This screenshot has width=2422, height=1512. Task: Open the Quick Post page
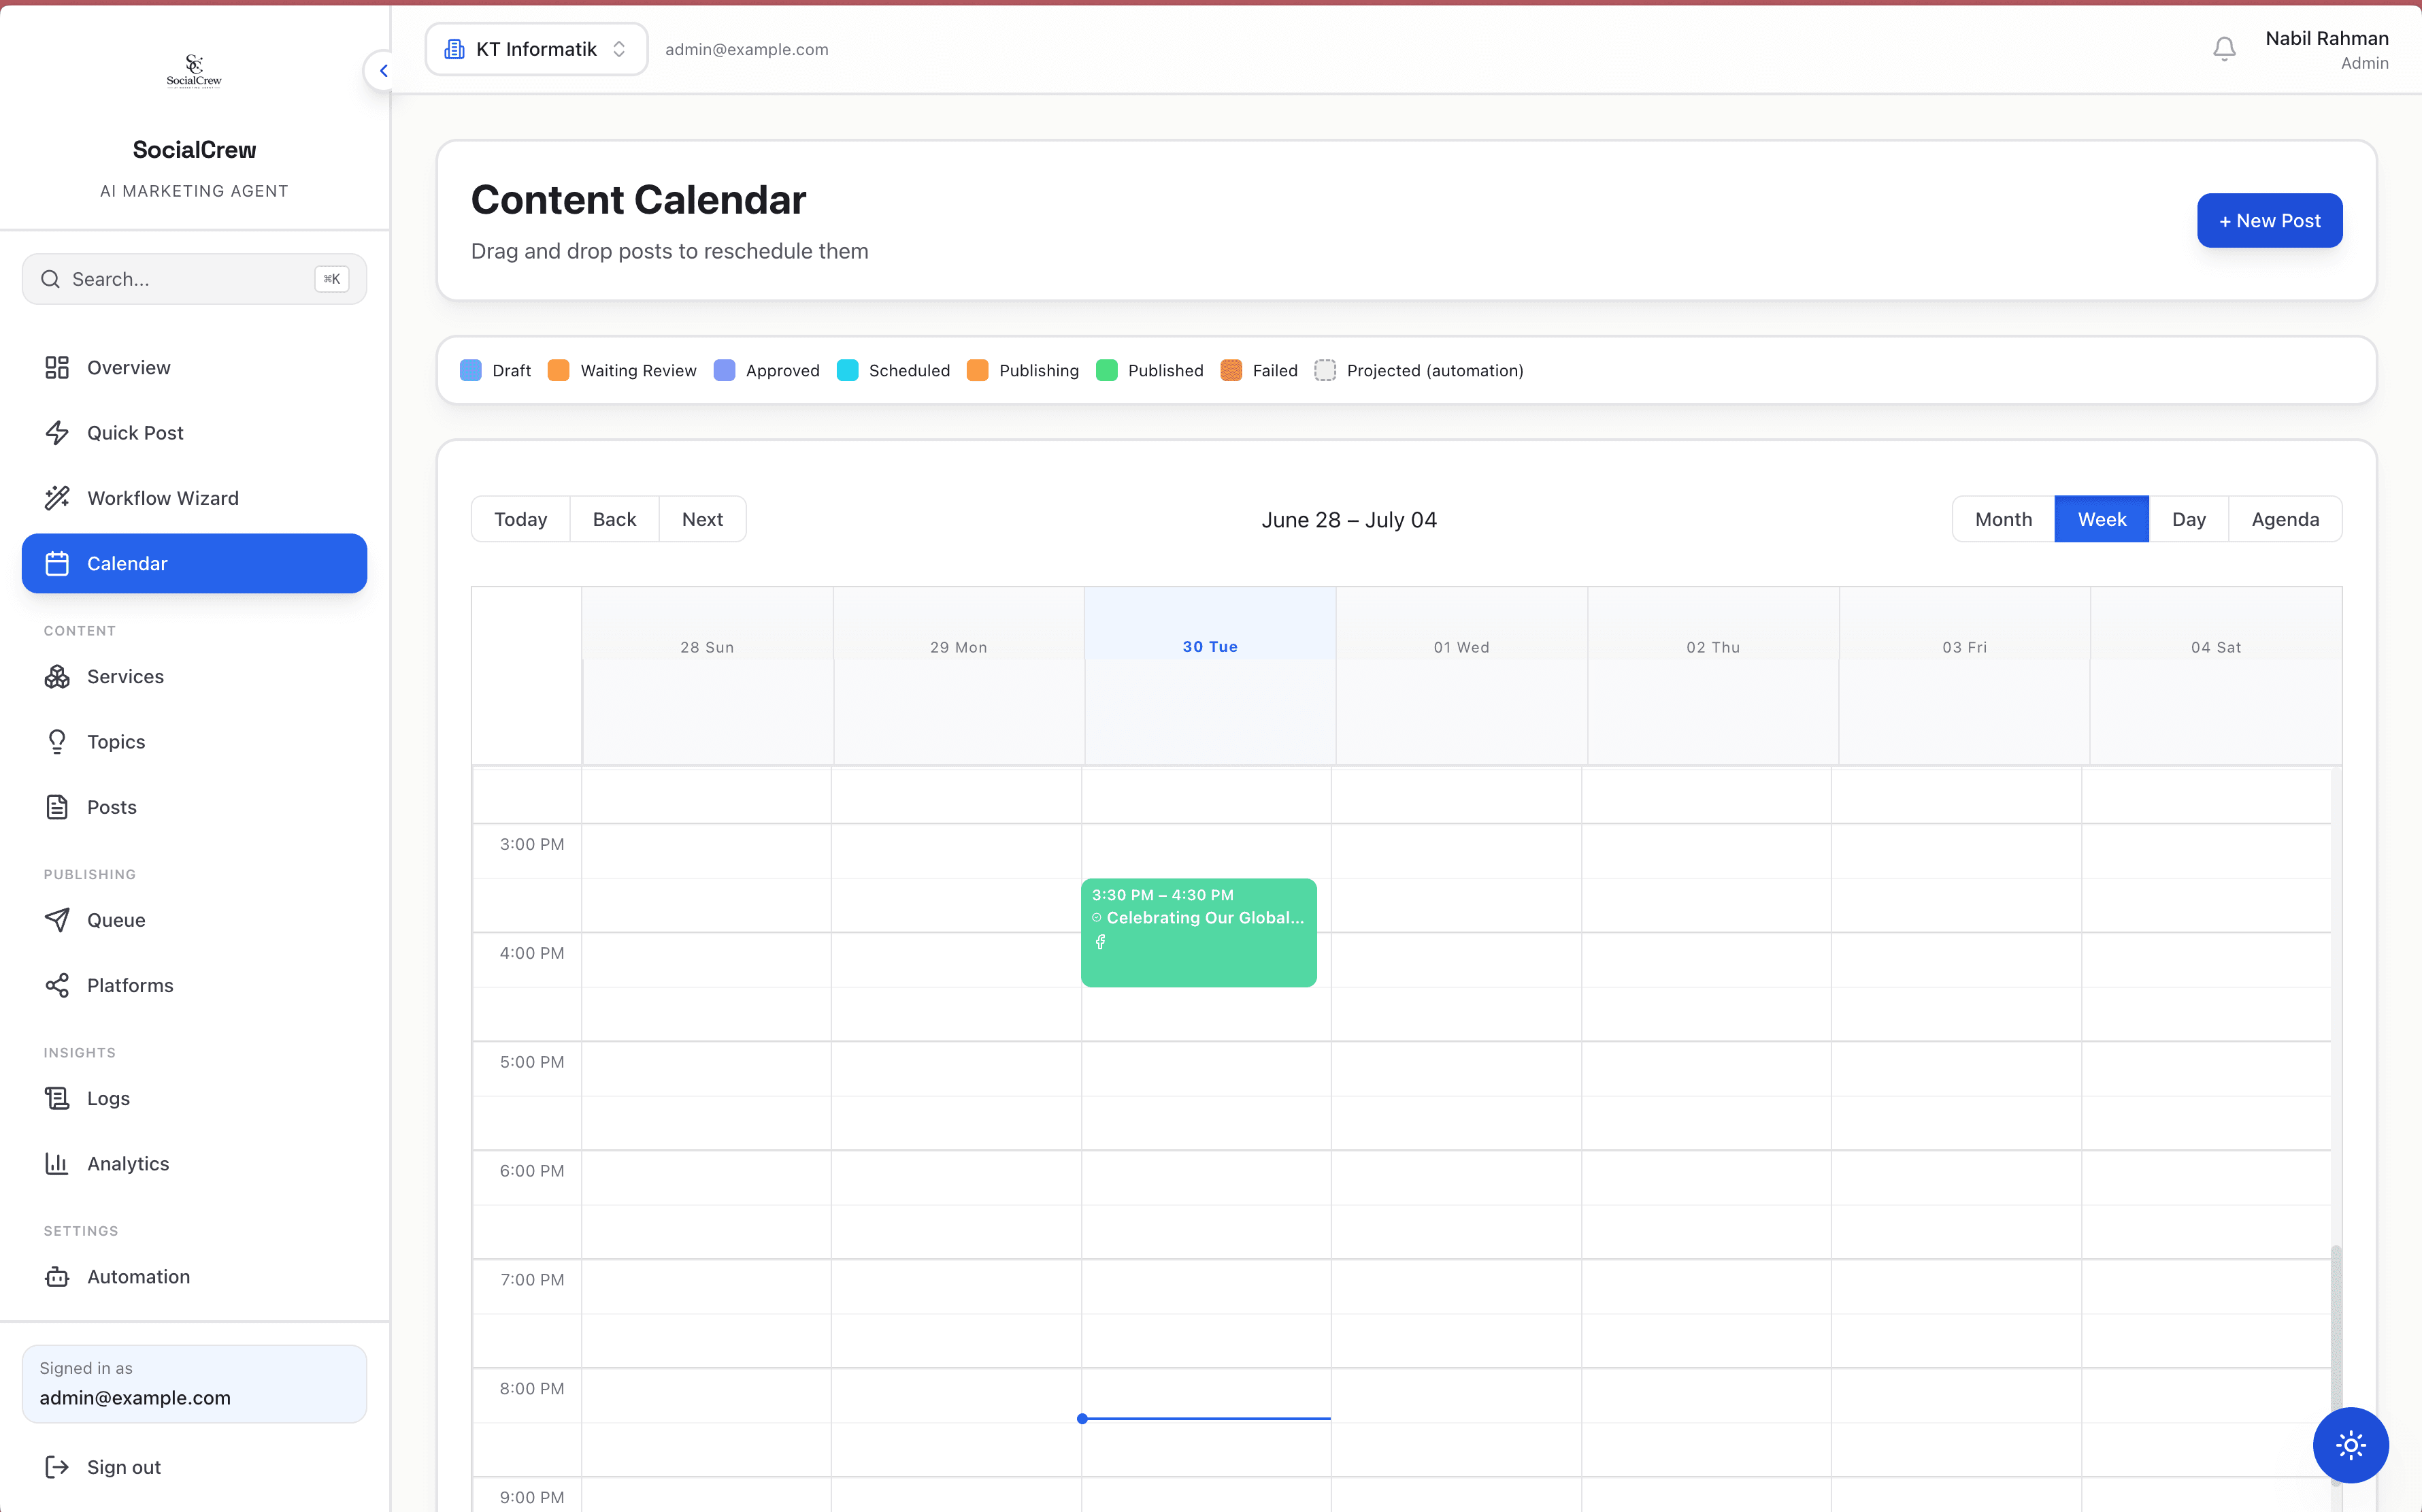(194, 432)
